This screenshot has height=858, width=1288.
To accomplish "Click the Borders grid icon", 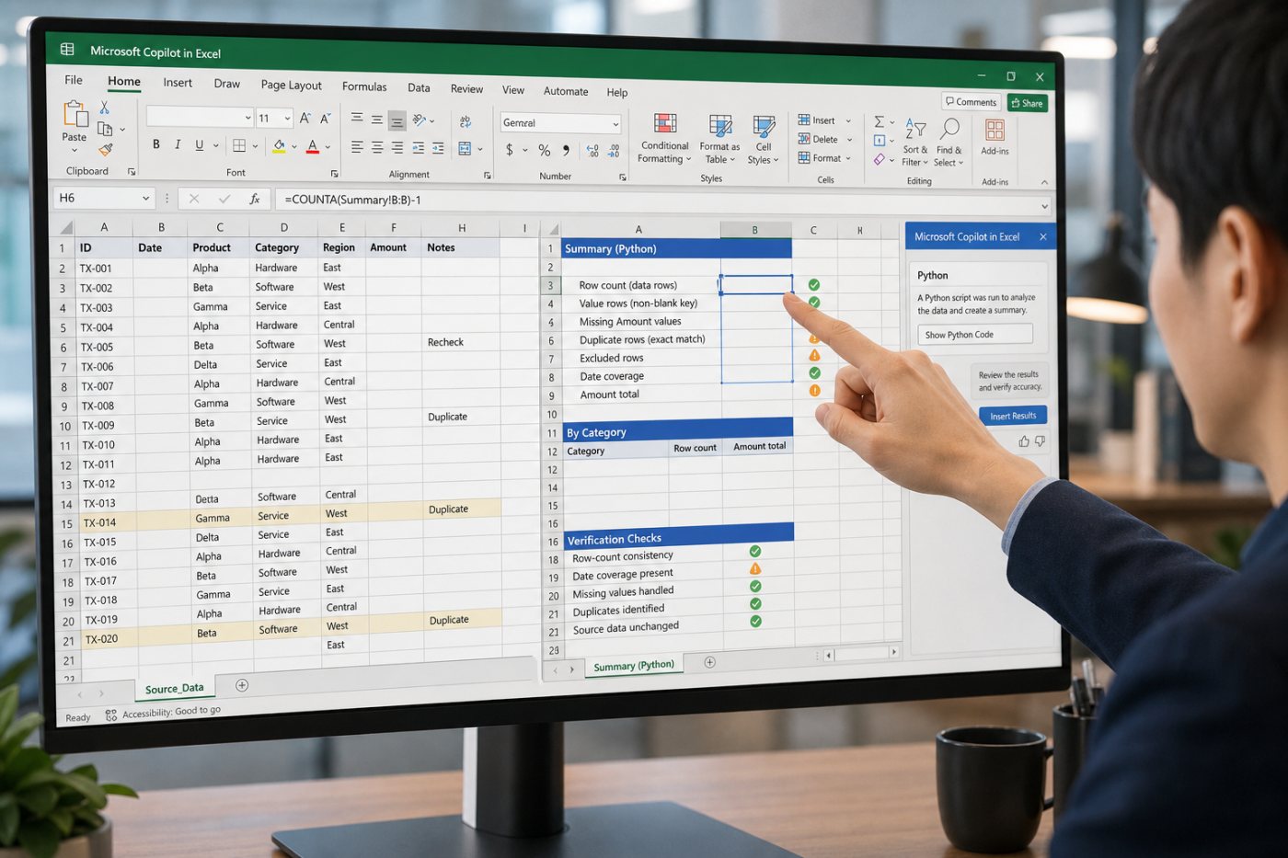I will (x=239, y=145).
